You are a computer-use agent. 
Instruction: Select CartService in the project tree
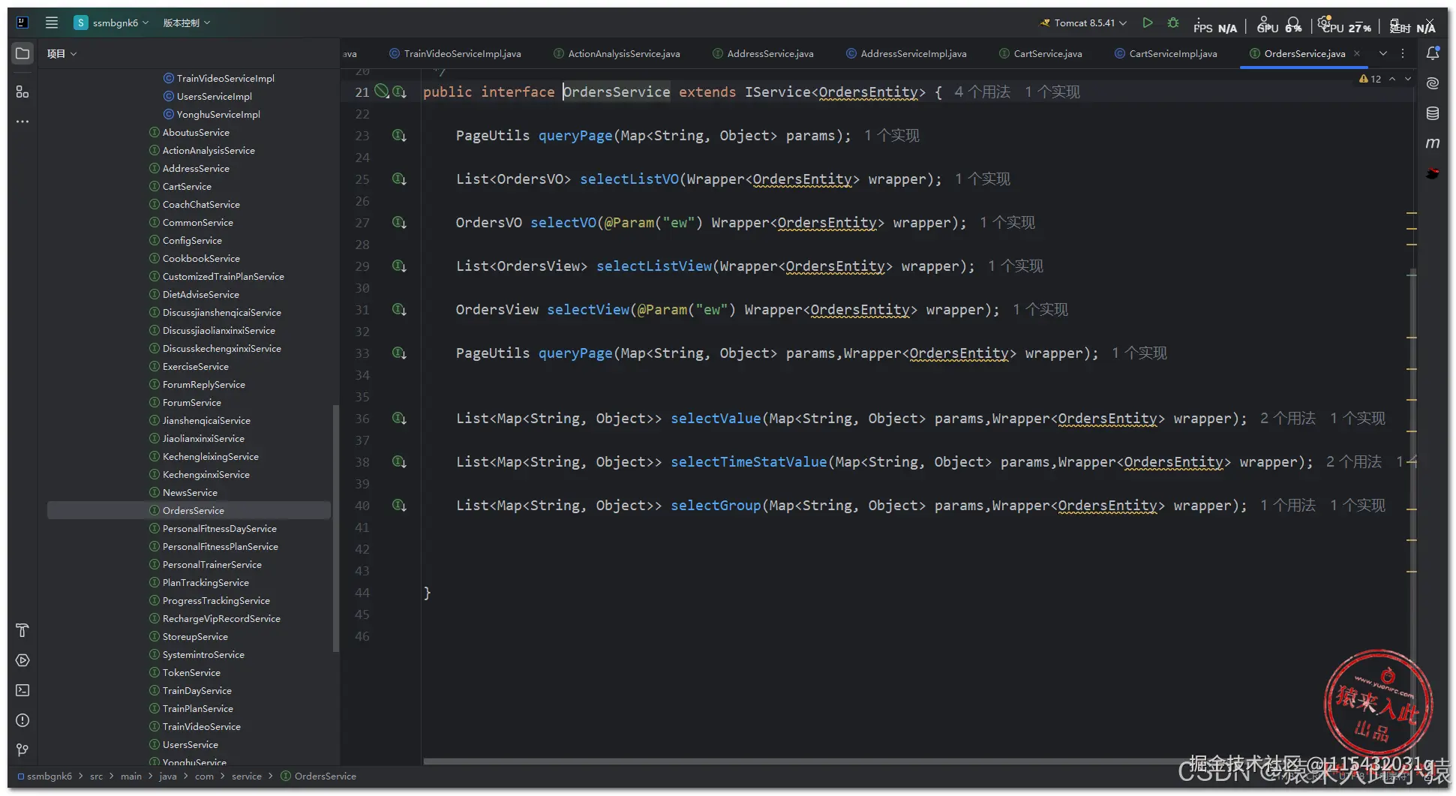tap(187, 186)
